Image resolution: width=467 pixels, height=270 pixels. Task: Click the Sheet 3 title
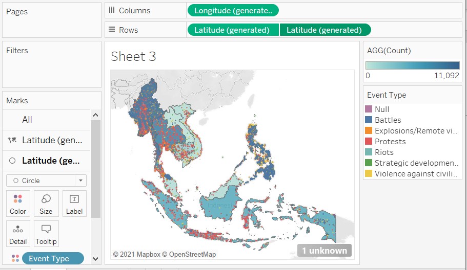[x=133, y=56]
